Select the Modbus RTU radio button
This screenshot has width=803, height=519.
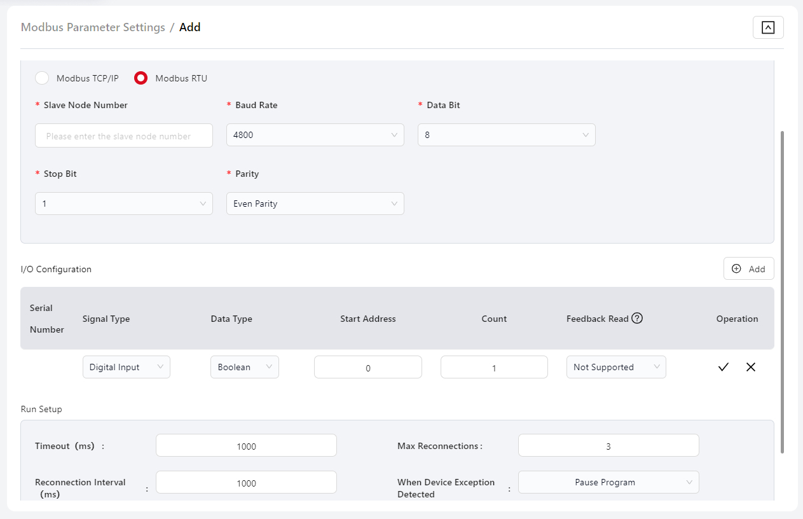[x=141, y=78]
